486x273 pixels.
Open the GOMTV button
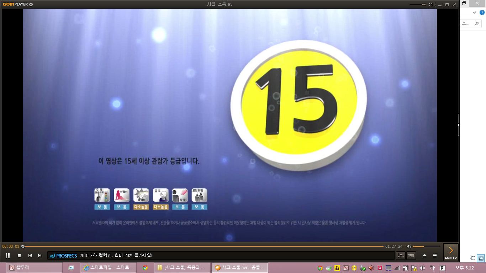point(450,252)
